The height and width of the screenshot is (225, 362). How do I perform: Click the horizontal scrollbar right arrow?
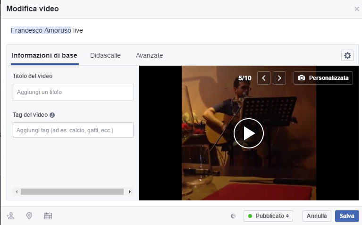pyautogui.click(x=130, y=192)
